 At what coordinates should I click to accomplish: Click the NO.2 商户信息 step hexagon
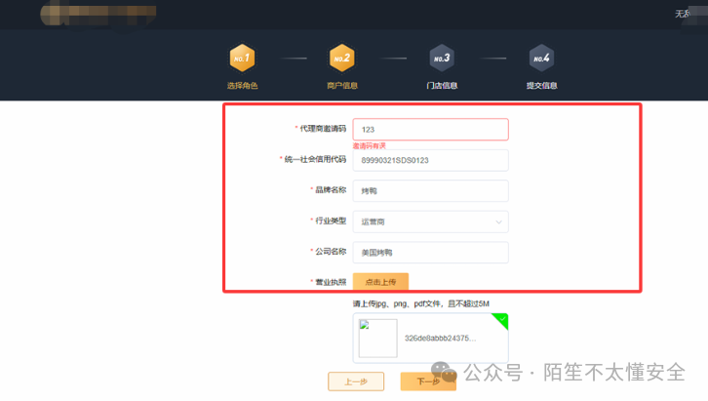click(341, 58)
